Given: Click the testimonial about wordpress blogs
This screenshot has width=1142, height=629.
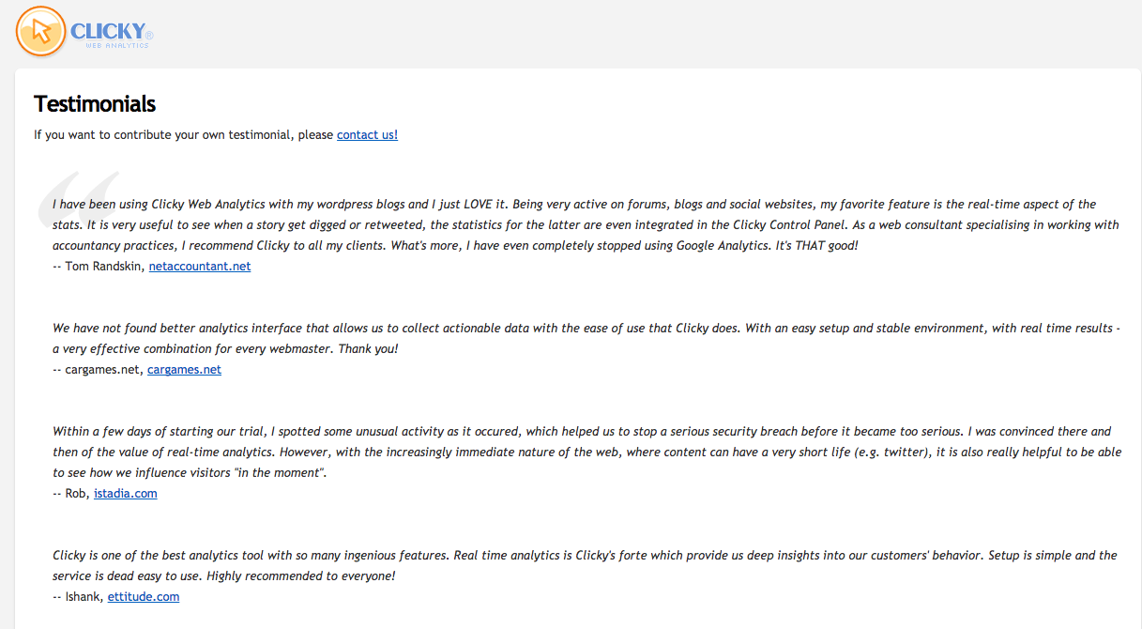Looking at the screenshot, I should coord(586,224).
